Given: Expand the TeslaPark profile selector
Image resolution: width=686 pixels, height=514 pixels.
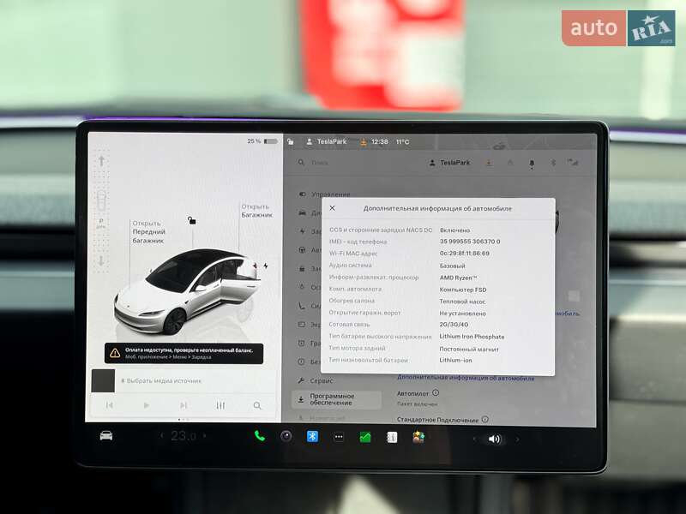Looking at the screenshot, I should tap(448, 162).
